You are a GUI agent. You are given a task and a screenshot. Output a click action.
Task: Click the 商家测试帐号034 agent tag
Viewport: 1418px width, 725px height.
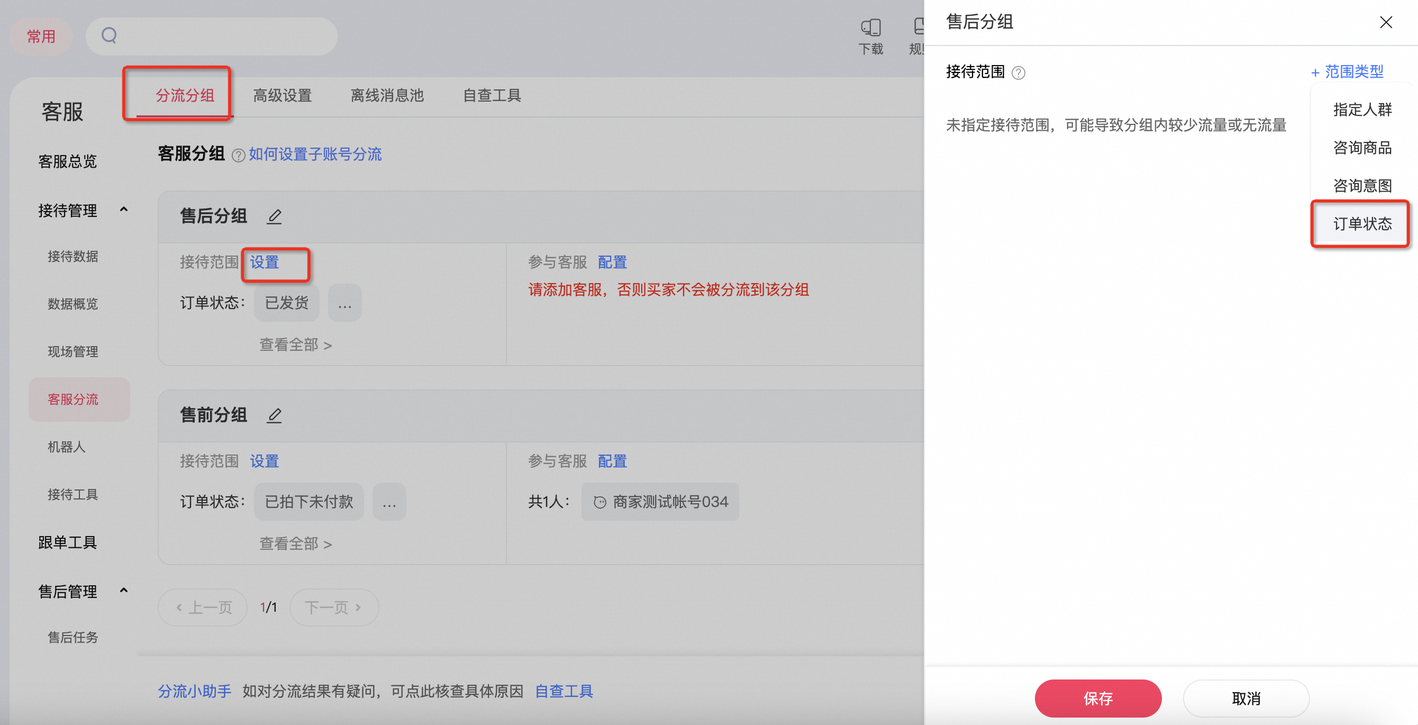[660, 502]
